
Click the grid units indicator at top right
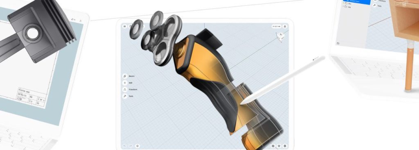click(277, 27)
